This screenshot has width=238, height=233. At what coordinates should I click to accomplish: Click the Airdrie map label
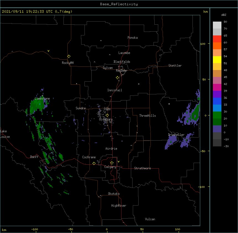(112, 149)
